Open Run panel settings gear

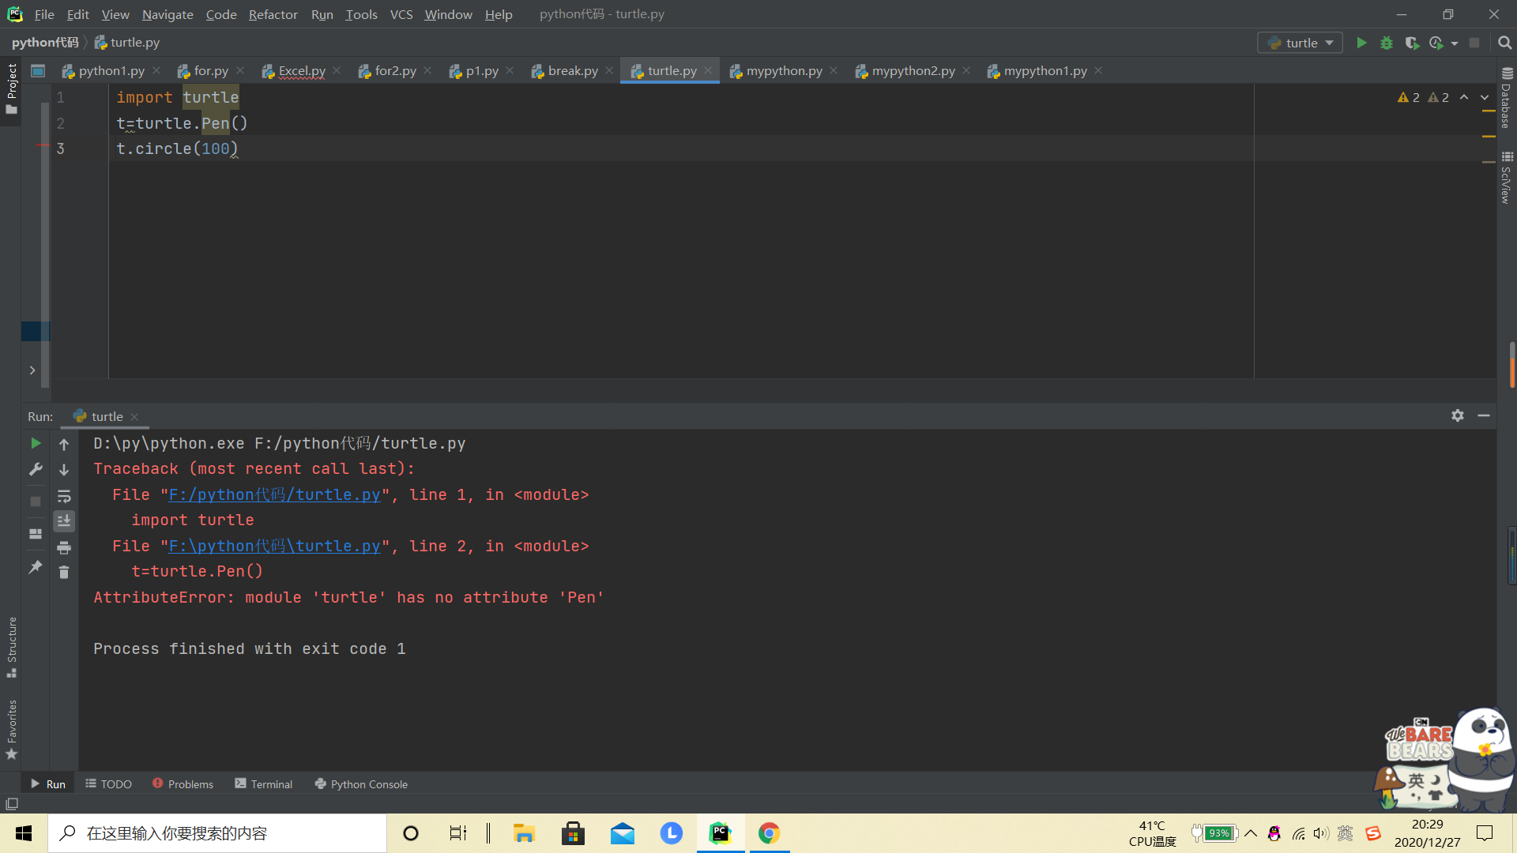click(x=1458, y=415)
